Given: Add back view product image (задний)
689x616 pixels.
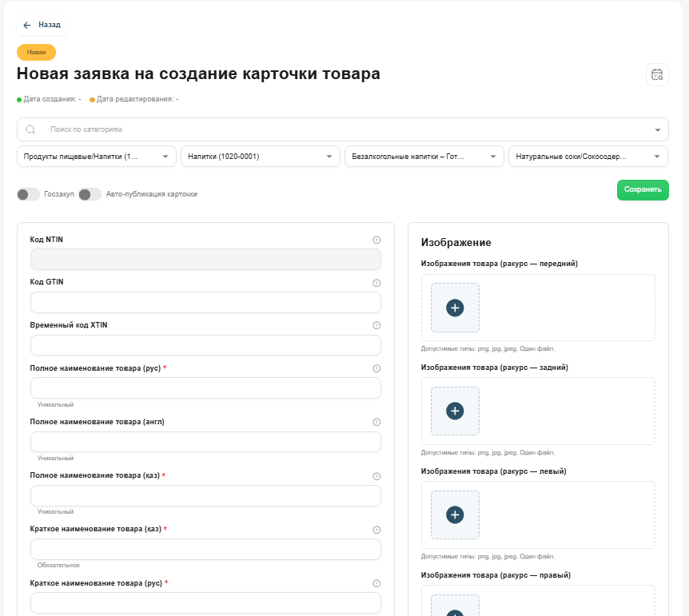Looking at the screenshot, I should [455, 411].
